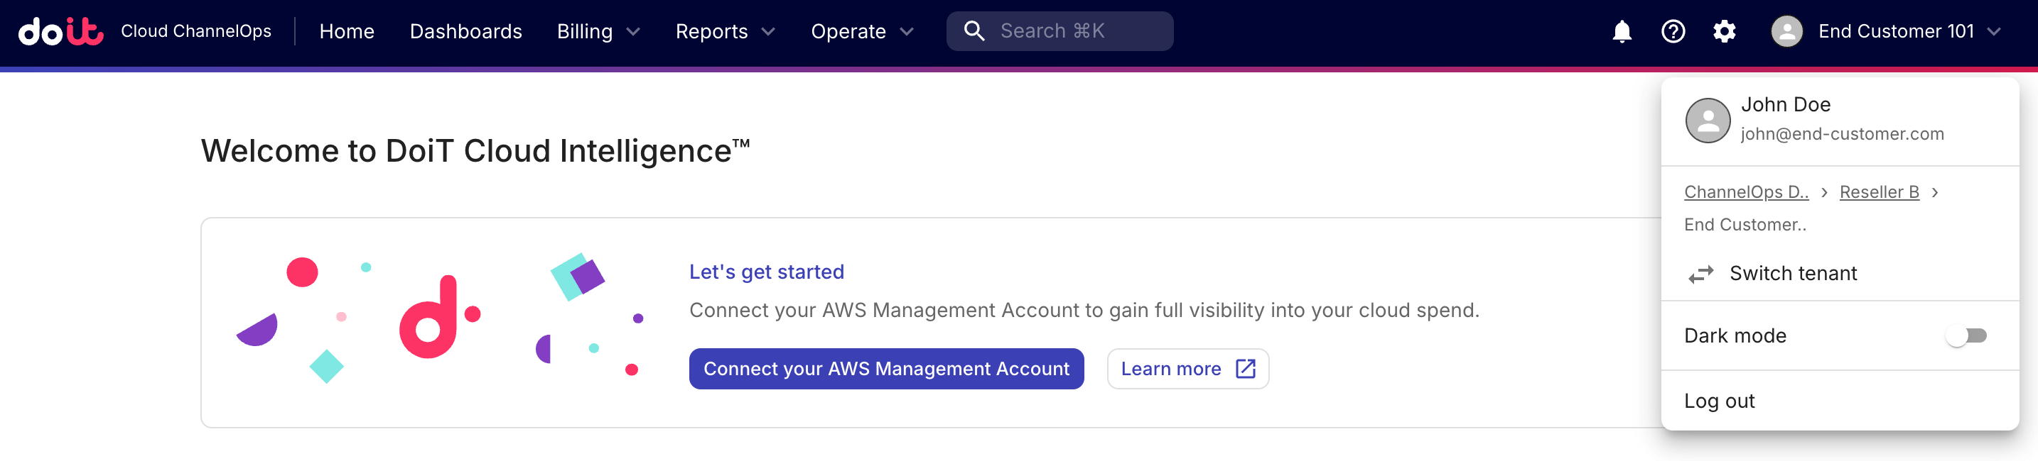The width and height of the screenshot is (2038, 461).
Task: Click the user avatar in top bar
Action: point(1786,32)
